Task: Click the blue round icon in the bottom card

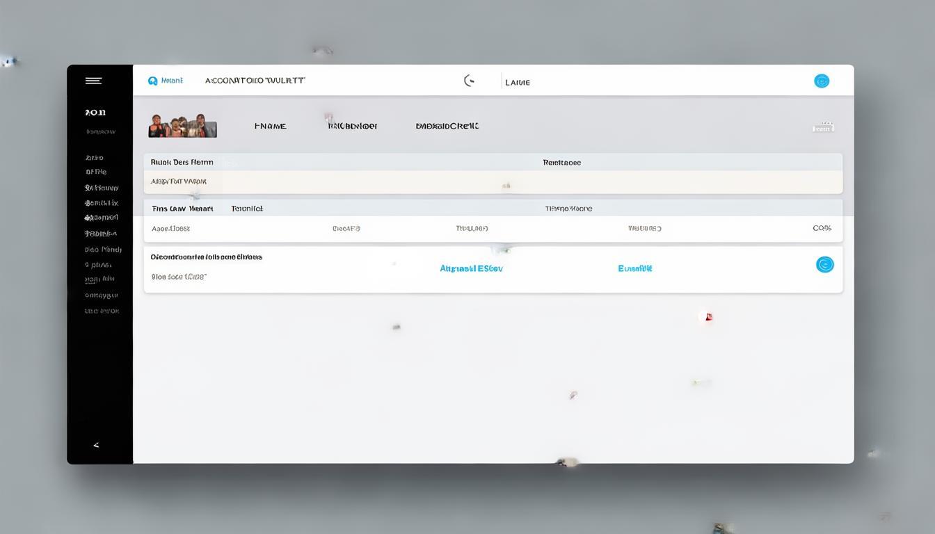Action: coord(824,264)
